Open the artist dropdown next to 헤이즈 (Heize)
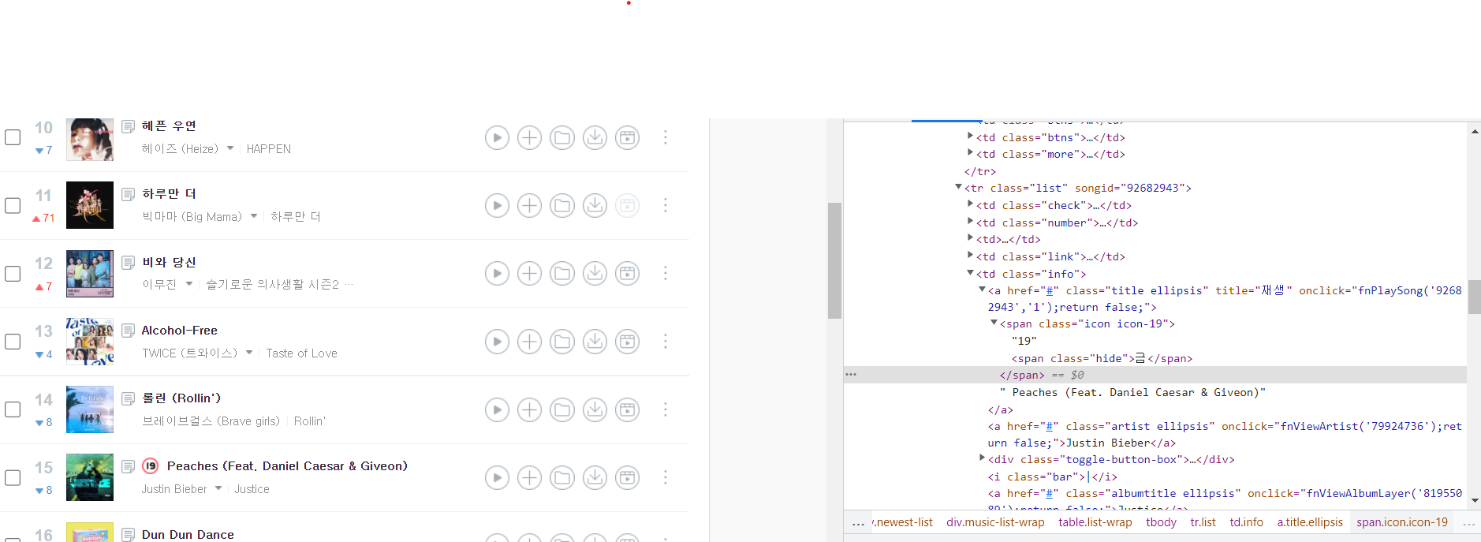 [x=230, y=148]
